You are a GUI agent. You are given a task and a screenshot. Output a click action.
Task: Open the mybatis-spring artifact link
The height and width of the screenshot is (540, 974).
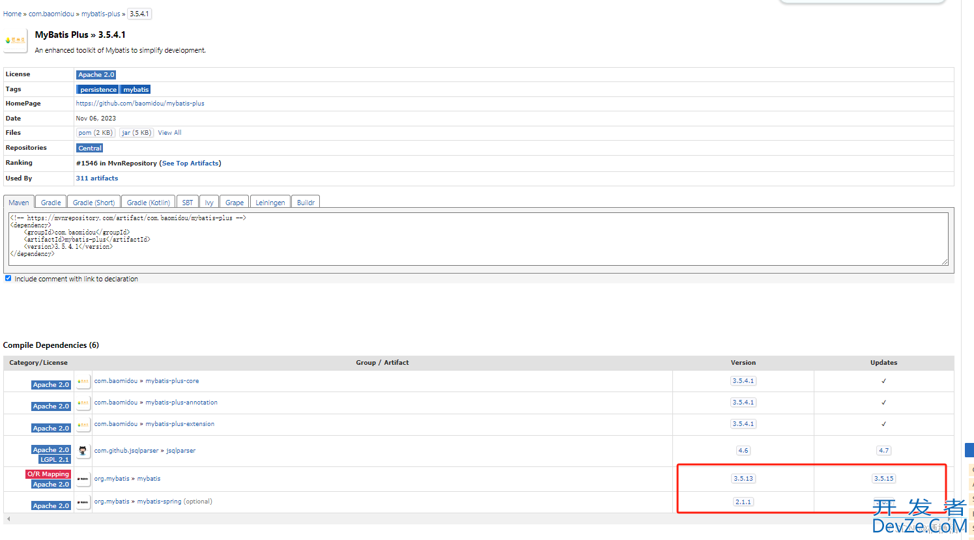[160, 502]
